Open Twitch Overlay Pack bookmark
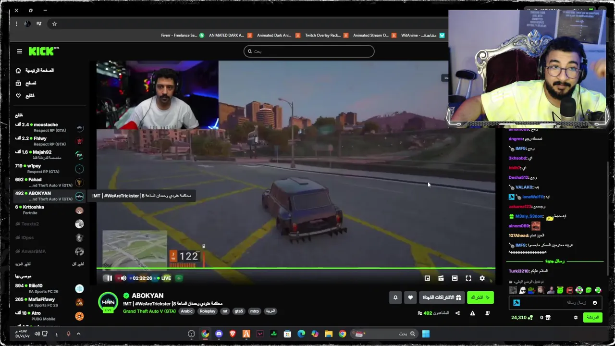The width and height of the screenshot is (615, 346). tap(326, 35)
